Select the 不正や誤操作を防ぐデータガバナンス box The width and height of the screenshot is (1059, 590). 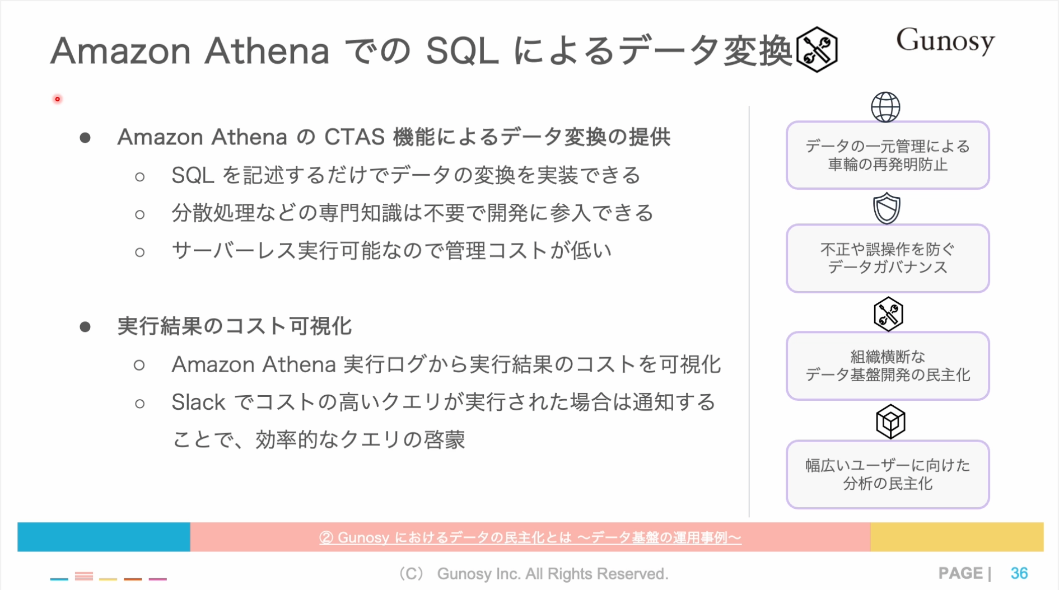tap(888, 258)
